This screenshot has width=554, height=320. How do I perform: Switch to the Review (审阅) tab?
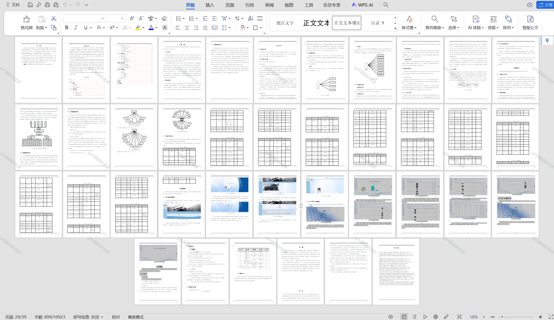(269, 5)
